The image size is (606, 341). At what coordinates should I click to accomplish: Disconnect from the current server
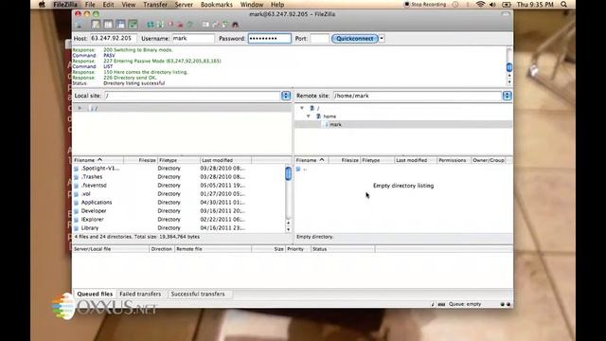180,25
